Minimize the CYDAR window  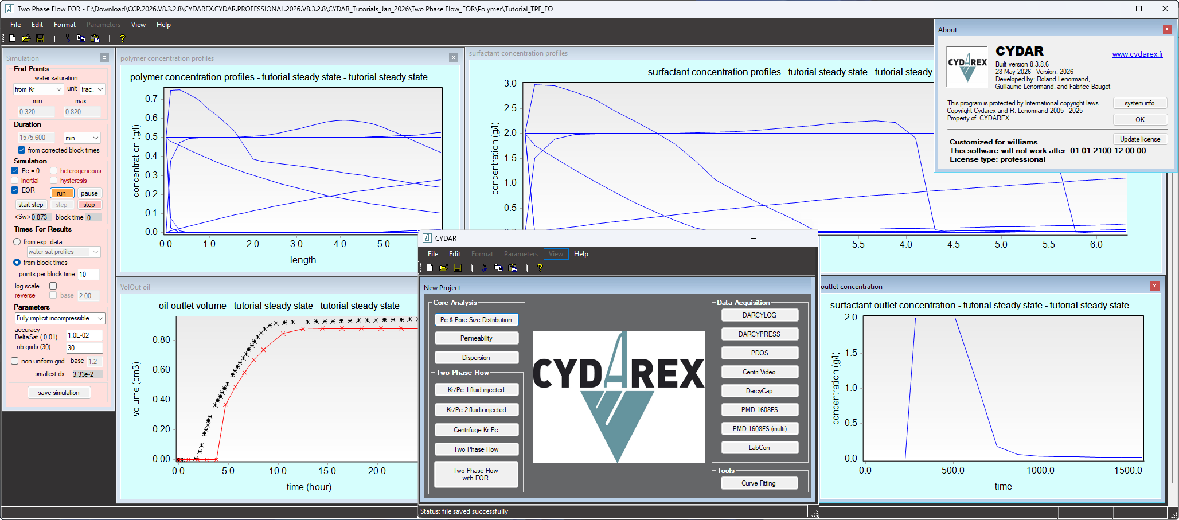pyautogui.click(x=754, y=238)
